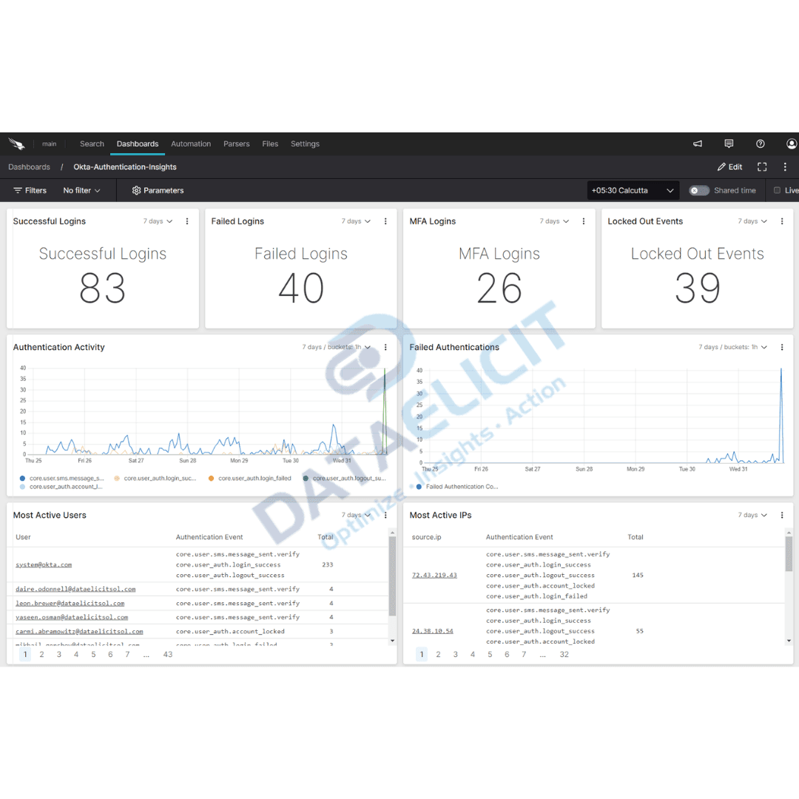Open the help icon
The height and width of the screenshot is (799, 799).
click(760, 144)
